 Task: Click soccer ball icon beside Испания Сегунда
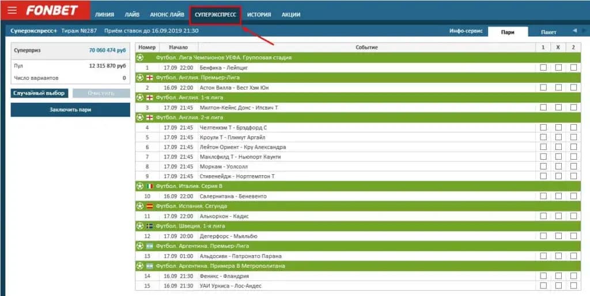140,206
